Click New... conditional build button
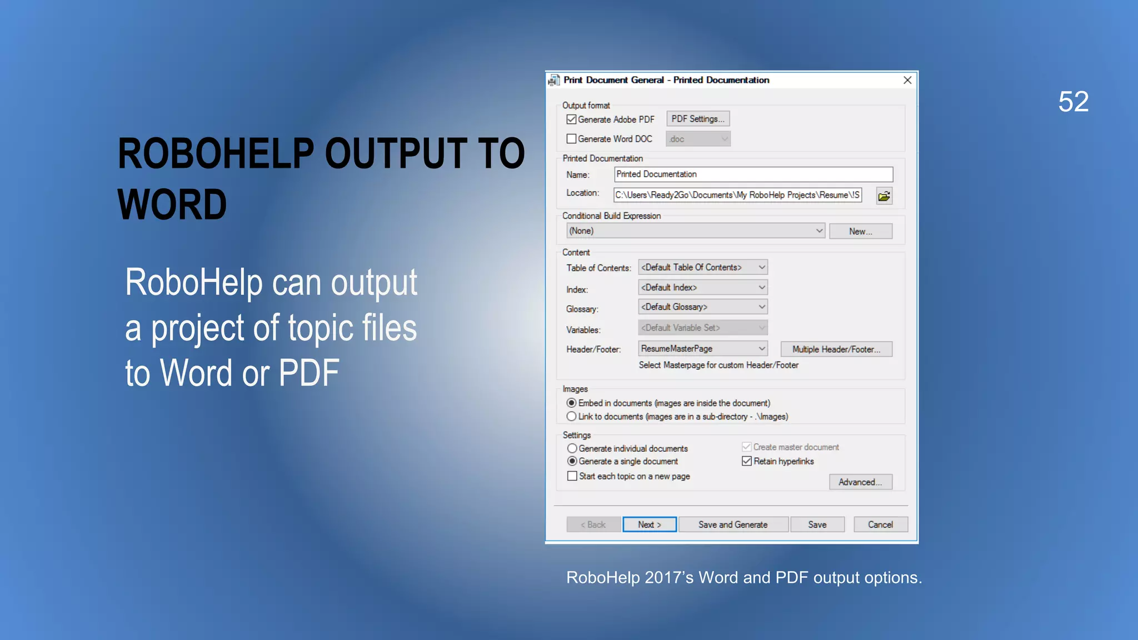This screenshot has height=640, width=1138. 861,231
